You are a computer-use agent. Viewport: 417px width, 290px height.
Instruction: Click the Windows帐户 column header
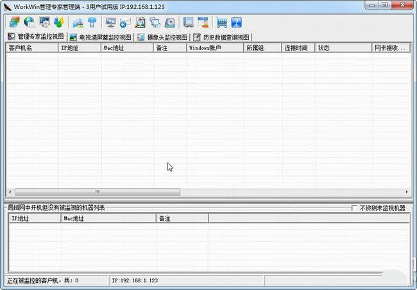pyautogui.click(x=215, y=48)
